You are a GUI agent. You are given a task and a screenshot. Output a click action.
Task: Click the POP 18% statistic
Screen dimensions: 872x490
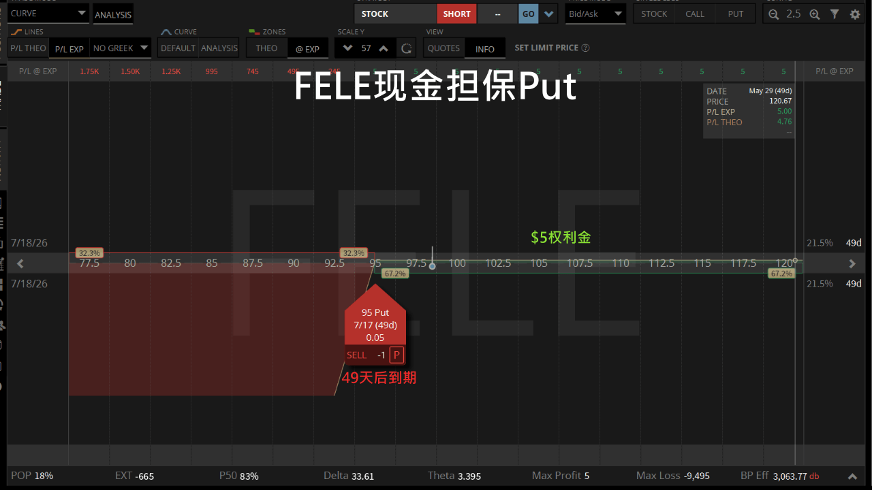(32, 476)
